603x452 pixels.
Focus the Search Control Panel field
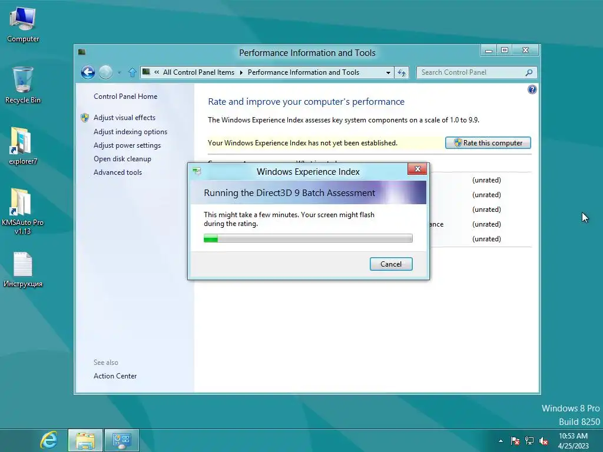point(476,72)
